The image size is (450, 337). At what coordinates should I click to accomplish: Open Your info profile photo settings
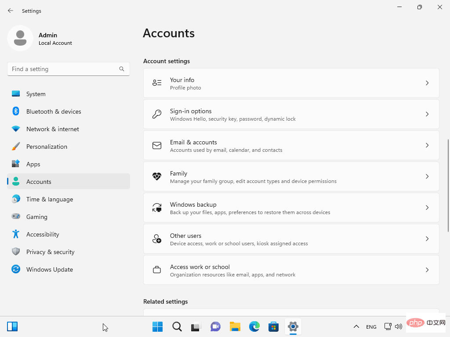[291, 83]
